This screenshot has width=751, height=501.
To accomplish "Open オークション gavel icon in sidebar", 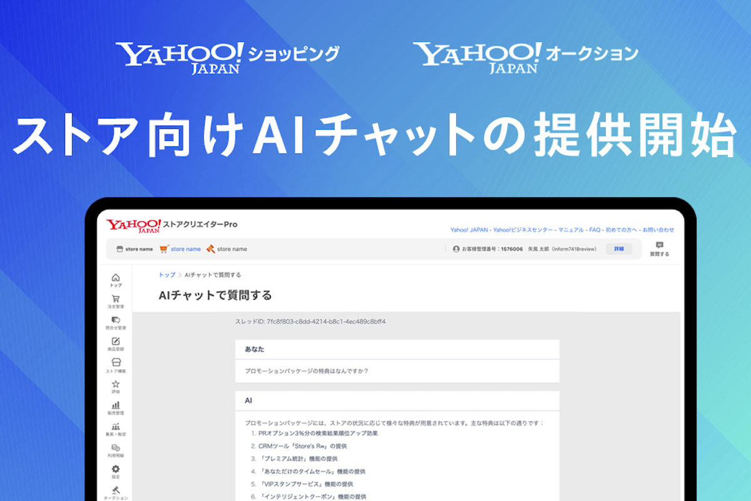I will (x=115, y=490).
